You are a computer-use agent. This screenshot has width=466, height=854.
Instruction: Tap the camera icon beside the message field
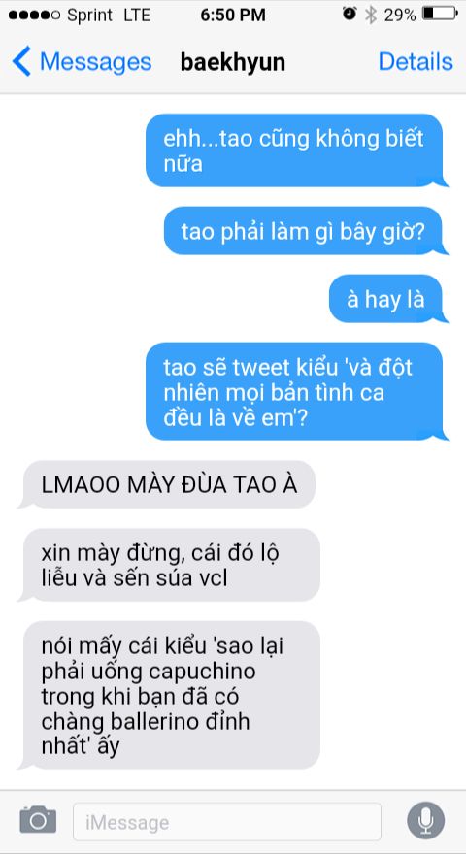tap(38, 820)
